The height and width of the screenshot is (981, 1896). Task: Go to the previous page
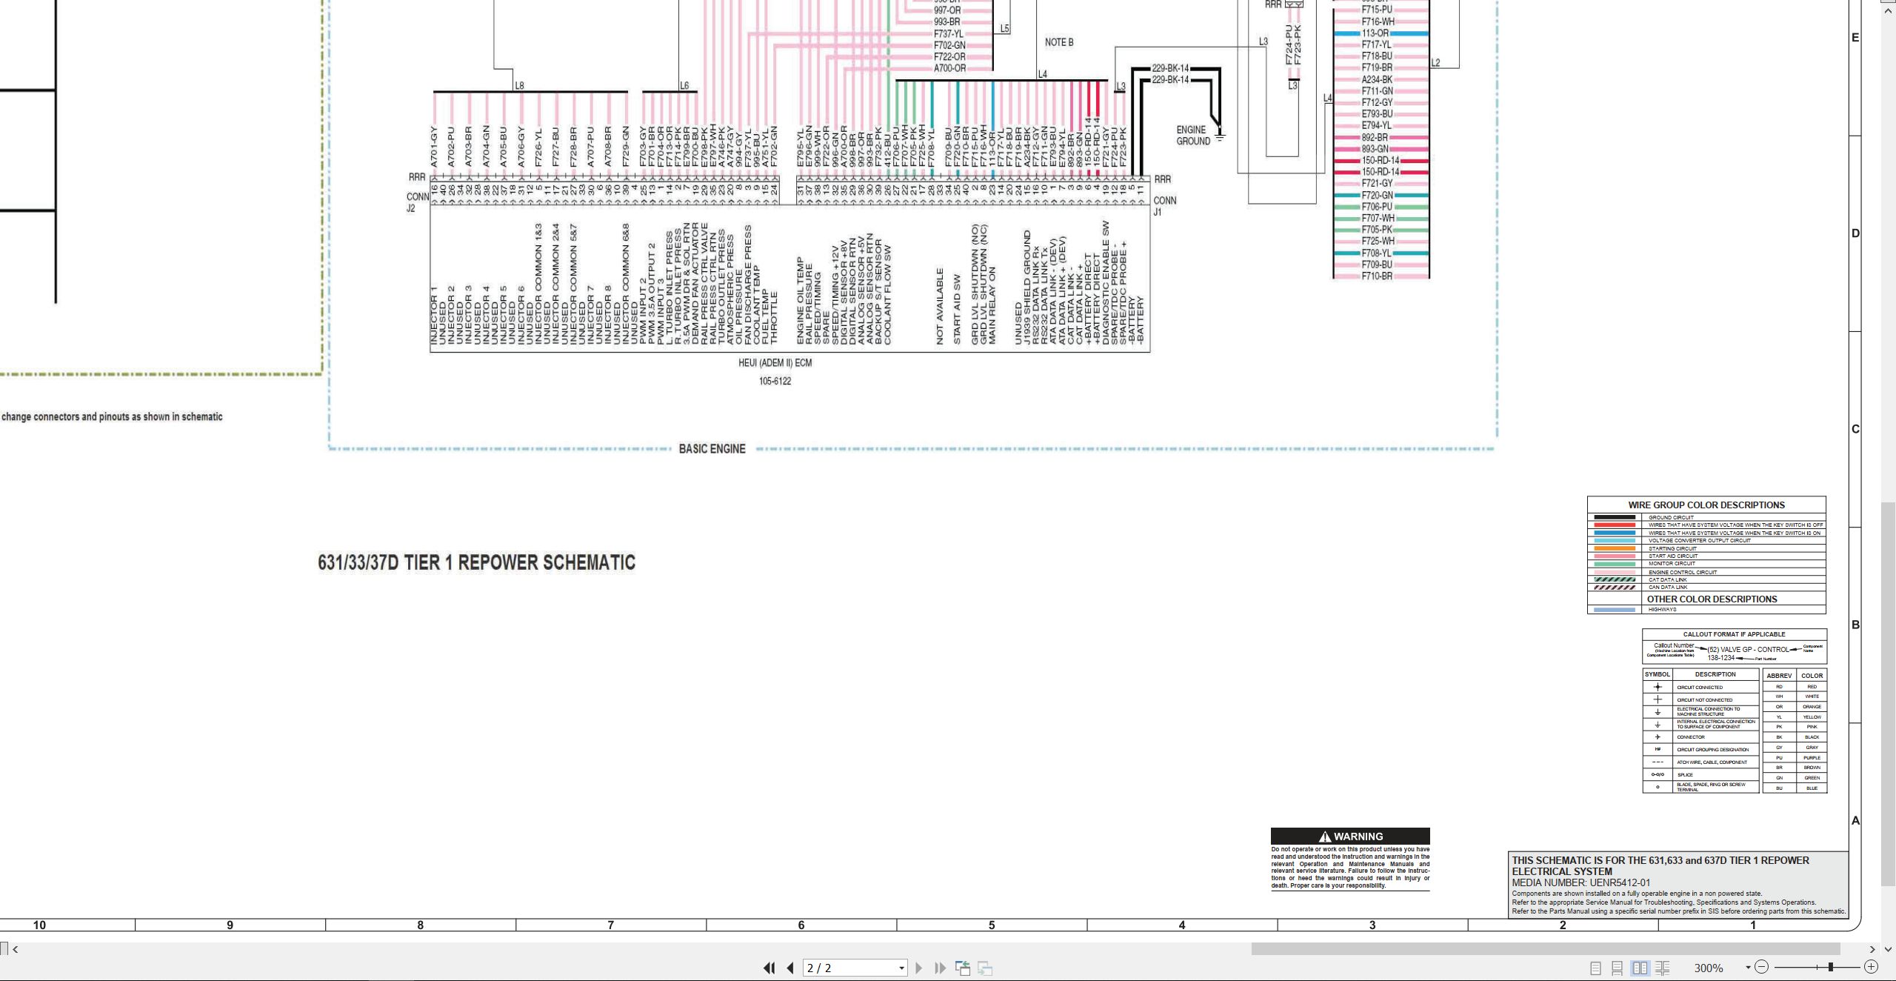click(x=790, y=968)
